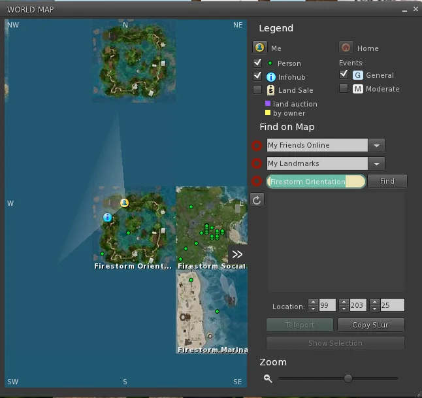Click the Firestorm Social region label

(x=212, y=266)
